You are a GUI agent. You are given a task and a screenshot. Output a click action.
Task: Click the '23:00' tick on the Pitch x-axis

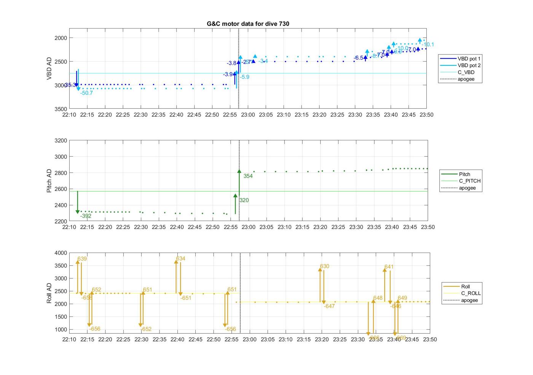[248, 227]
